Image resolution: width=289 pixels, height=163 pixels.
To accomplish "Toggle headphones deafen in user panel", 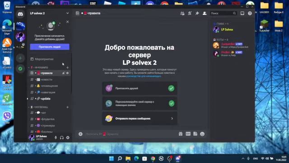I will [62, 138].
